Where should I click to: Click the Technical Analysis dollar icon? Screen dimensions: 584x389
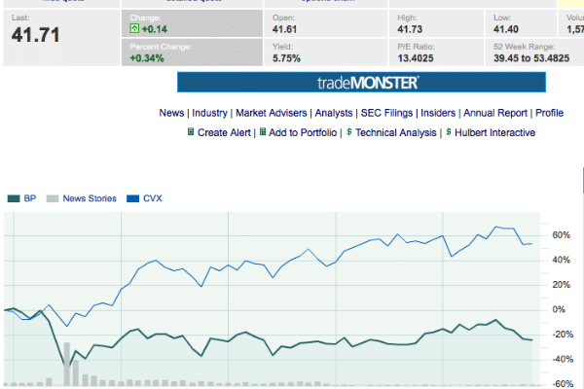coord(349,132)
